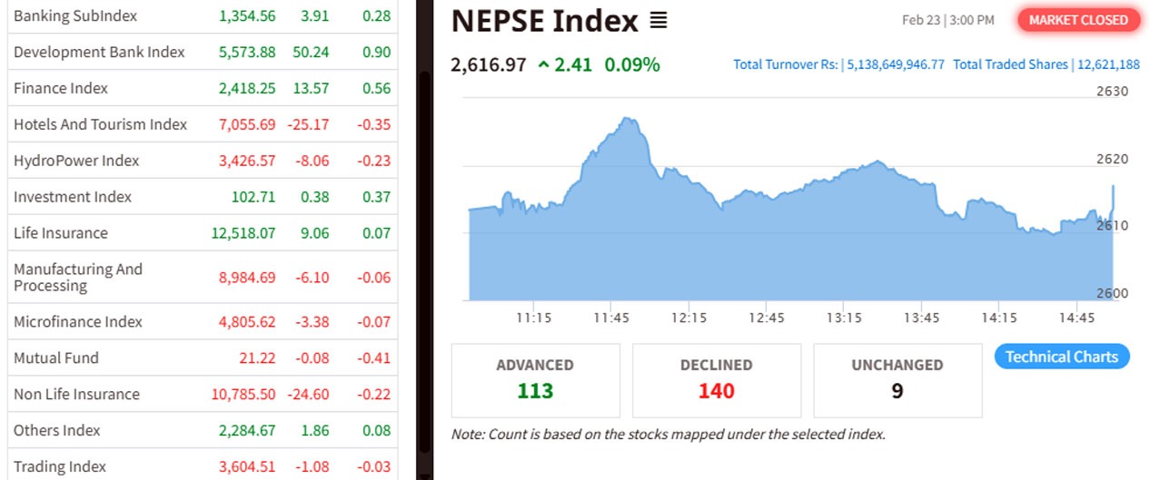Open the Life Insurance index
The height and width of the screenshot is (480, 1150).
61,233
